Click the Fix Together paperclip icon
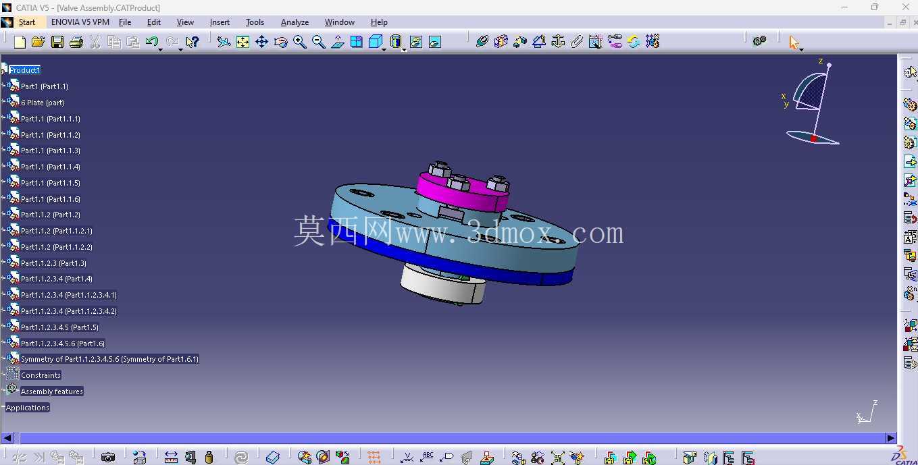The width and height of the screenshot is (918, 465). pyautogui.click(x=577, y=42)
